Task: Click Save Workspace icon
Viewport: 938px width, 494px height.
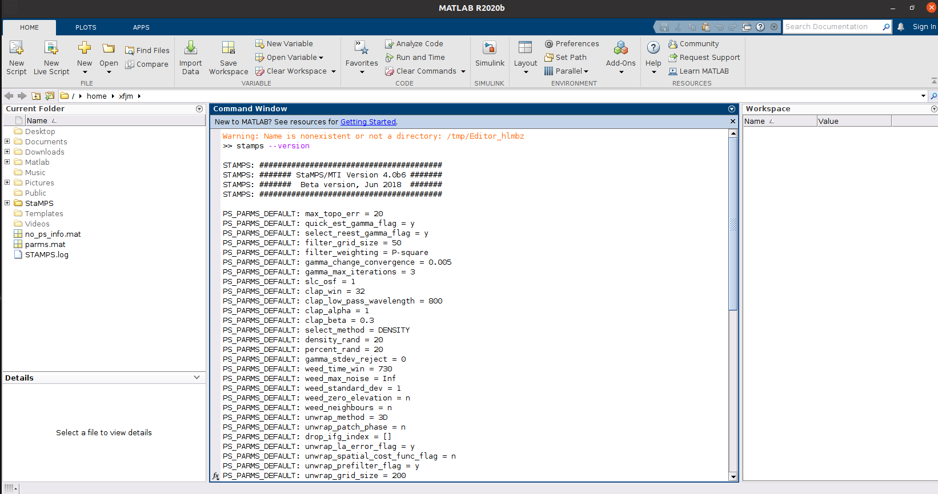Action: tap(229, 48)
